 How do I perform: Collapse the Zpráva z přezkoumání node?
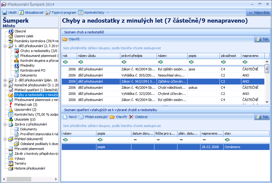tap(5, 124)
